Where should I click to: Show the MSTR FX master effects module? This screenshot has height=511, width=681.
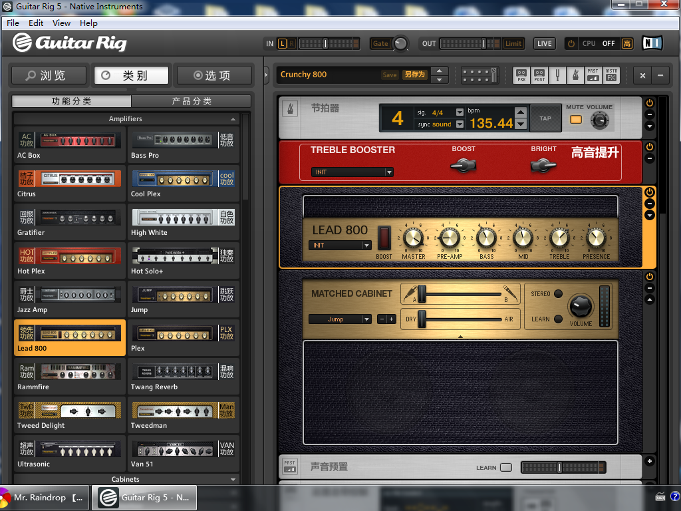[611, 75]
